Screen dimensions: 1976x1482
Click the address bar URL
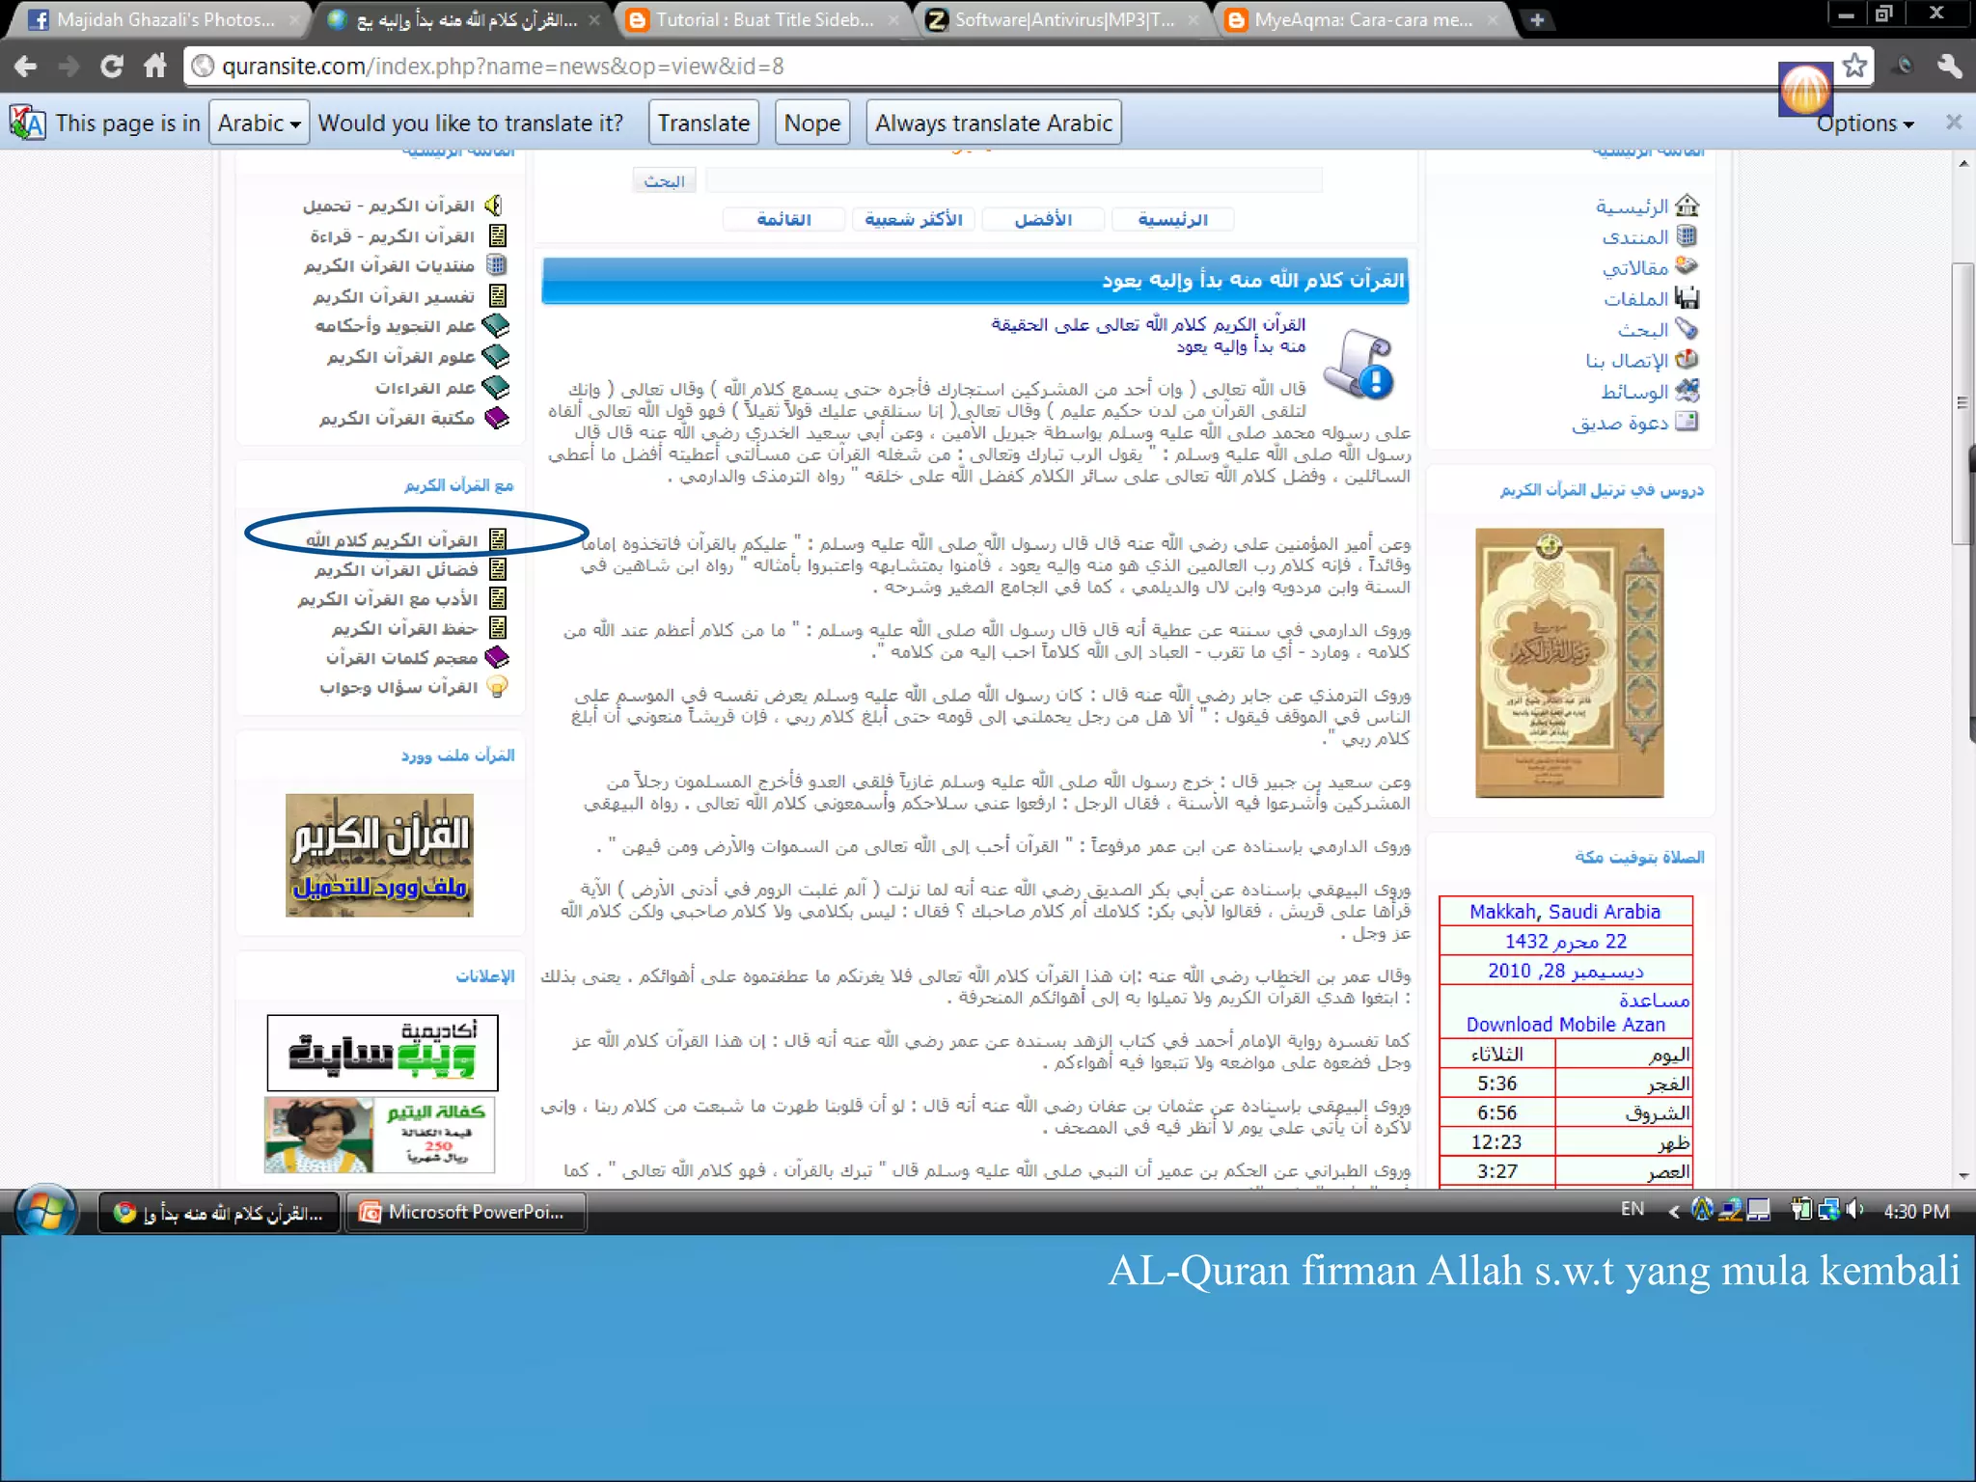[x=503, y=66]
